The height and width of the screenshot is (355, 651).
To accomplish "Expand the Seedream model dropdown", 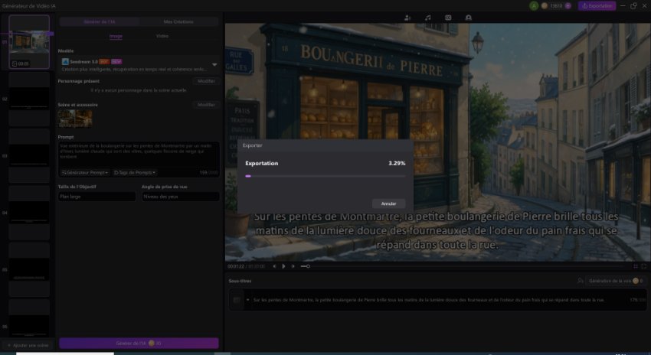I will click(x=214, y=65).
